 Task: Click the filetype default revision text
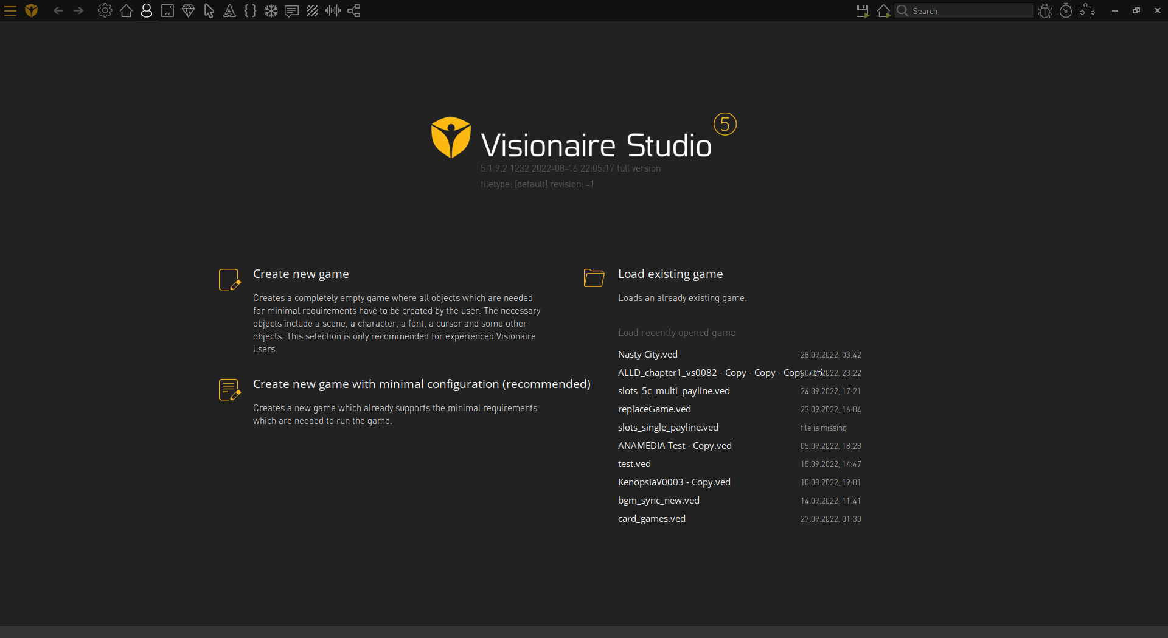click(x=537, y=184)
